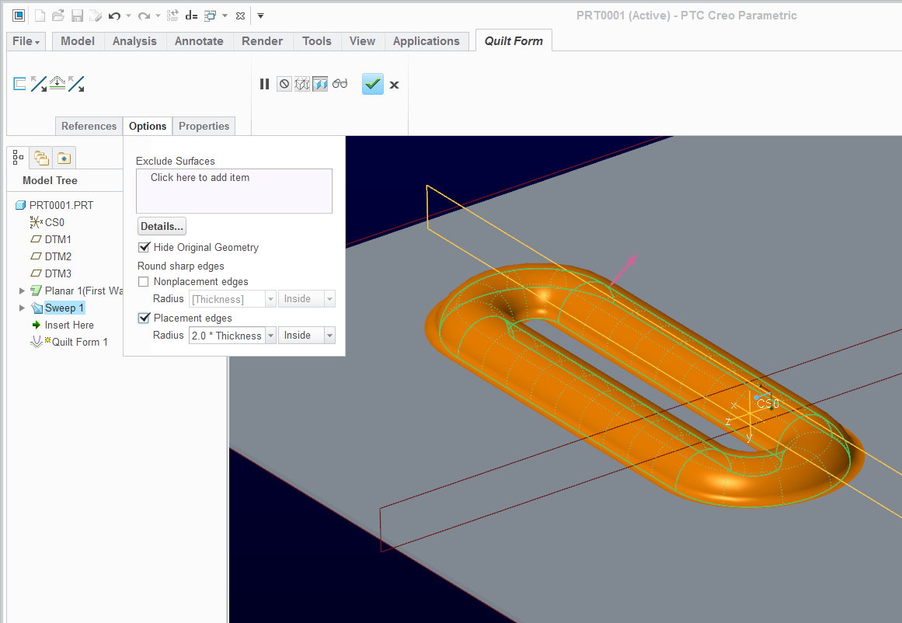902x623 pixels.
Task: Show the Model Tree navigator tab icon
Action: 19,158
